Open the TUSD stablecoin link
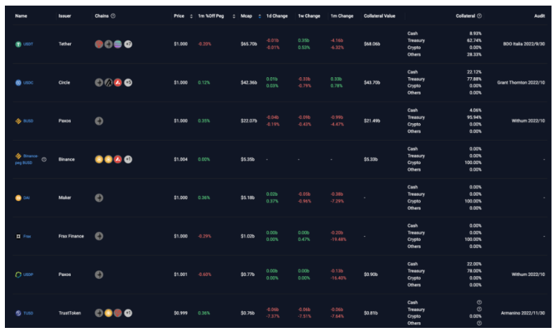The height and width of the screenshot is (330, 555). (28, 313)
